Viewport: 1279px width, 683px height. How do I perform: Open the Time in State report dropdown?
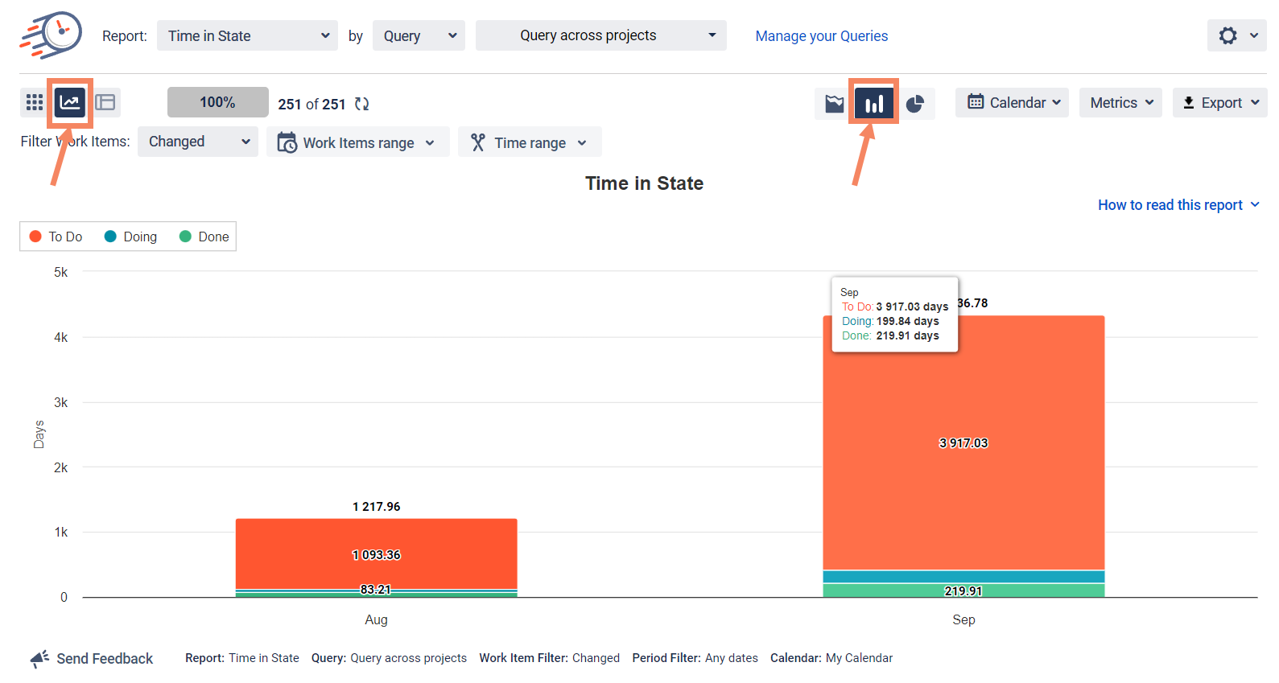point(247,35)
